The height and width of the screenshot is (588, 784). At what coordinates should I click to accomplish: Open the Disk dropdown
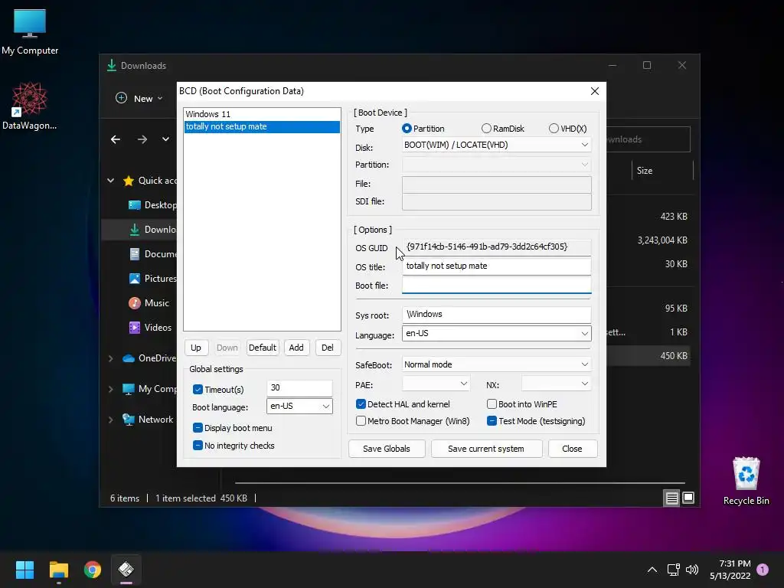click(496, 145)
